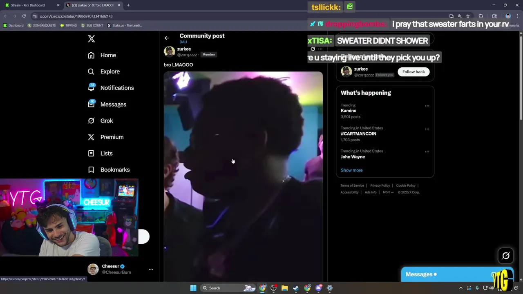Click the Cheesur account avatar

coord(93,269)
